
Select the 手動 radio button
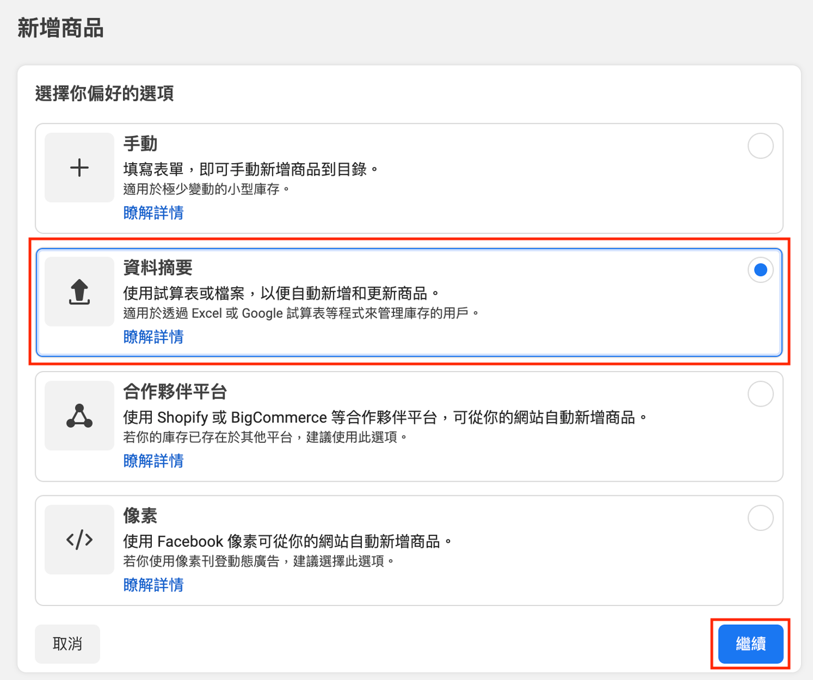point(760,146)
